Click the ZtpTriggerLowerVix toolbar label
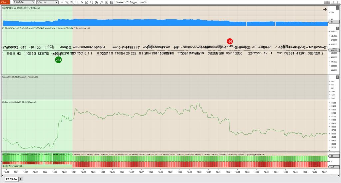The height and width of the screenshot is (183, 341). (137, 2)
